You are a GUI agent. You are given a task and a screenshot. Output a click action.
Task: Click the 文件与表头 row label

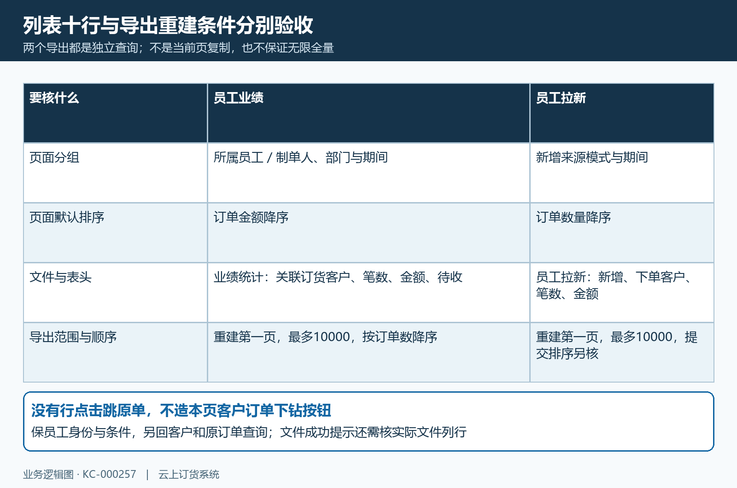[x=116, y=293]
